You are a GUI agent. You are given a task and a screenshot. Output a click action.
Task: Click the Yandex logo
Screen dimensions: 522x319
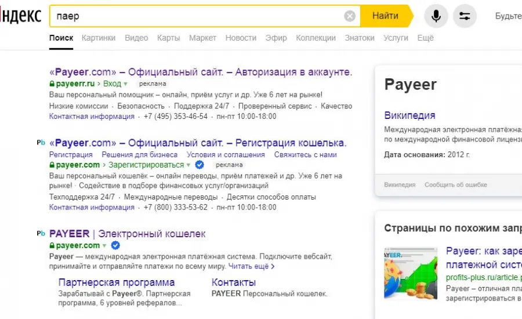point(21,16)
